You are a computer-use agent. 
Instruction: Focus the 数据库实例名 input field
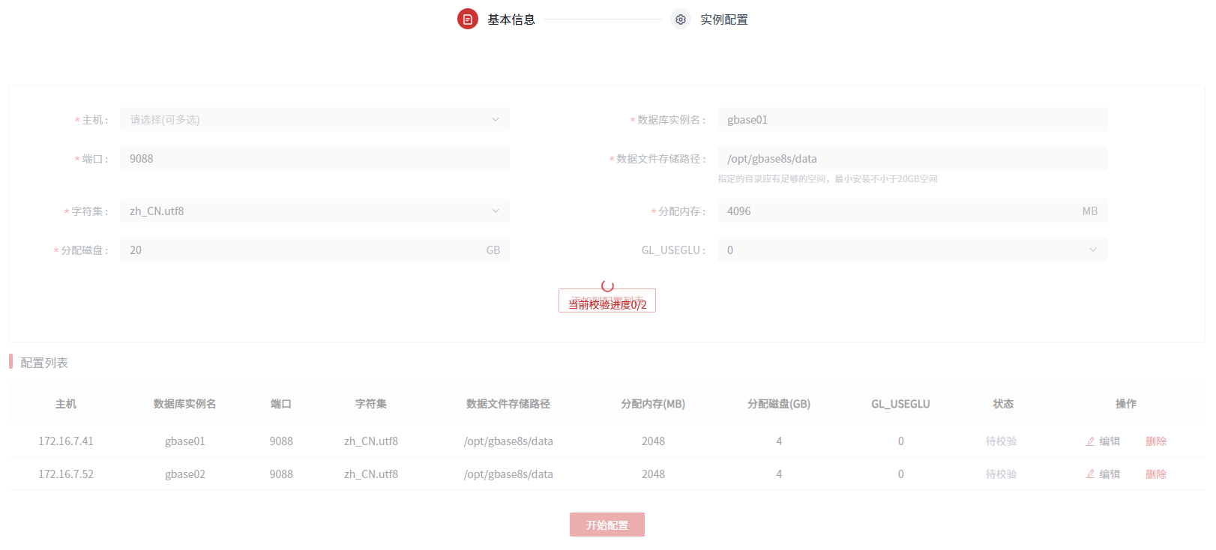click(911, 120)
